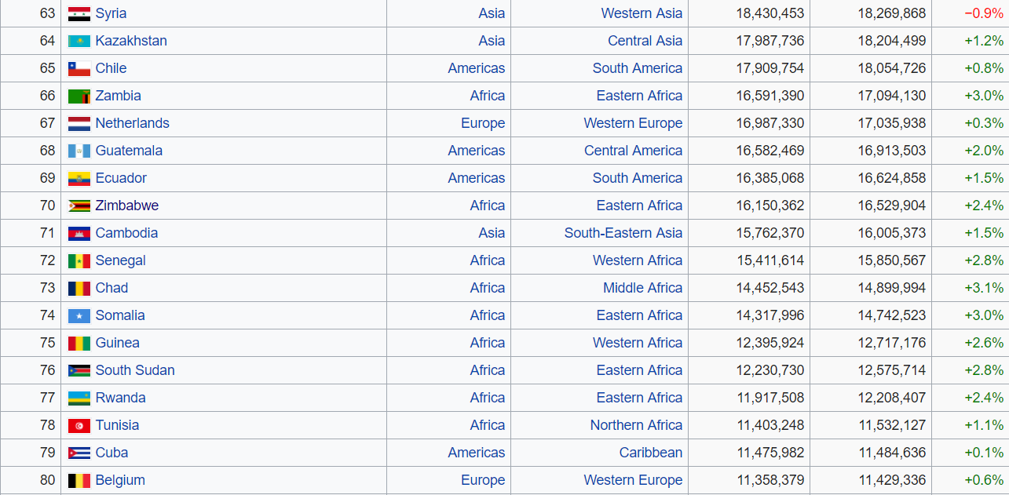Viewport: 1009px width, 495px height.
Task: Open the Guatemala country link
Action: [x=129, y=151]
